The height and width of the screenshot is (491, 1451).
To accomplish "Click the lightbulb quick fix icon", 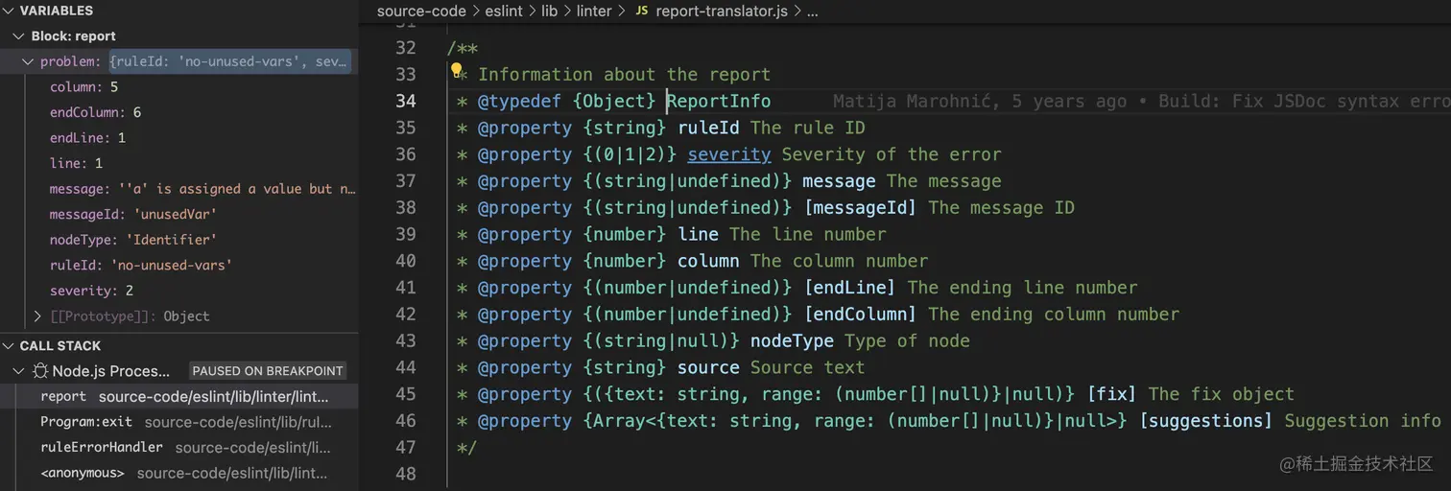I will (458, 72).
